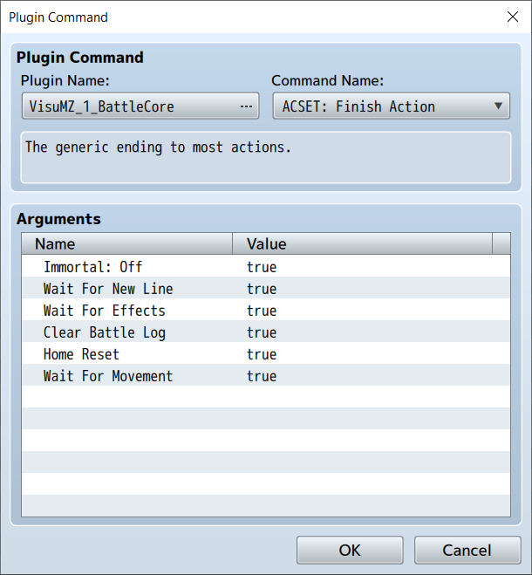Select the Clear Battle Log argument
This screenshot has height=575, width=532.
pos(104,332)
